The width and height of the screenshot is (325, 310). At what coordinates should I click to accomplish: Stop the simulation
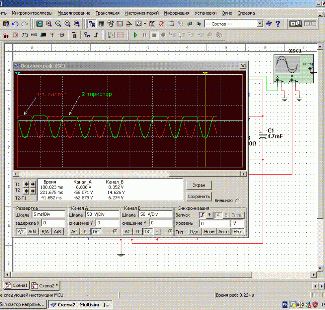154,35
